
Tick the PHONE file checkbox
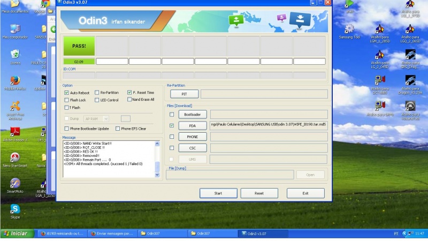tap(171, 137)
